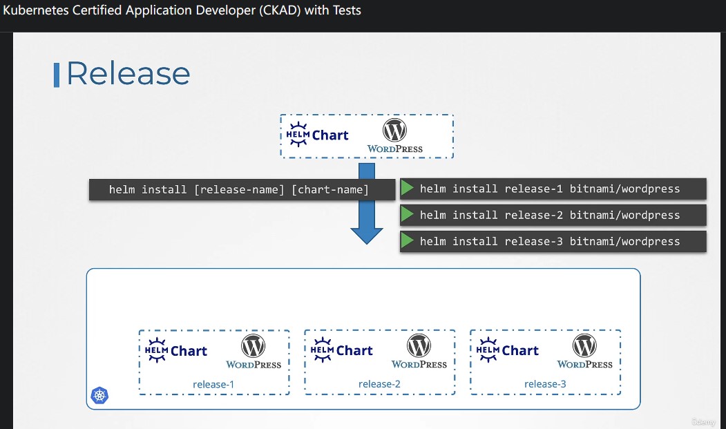Click the release-3 label
726x429 pixels.
click(545, 384)
